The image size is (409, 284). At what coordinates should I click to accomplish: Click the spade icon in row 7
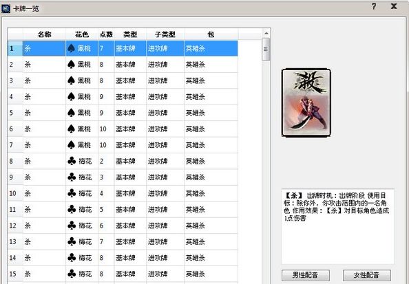pos(71,145)
